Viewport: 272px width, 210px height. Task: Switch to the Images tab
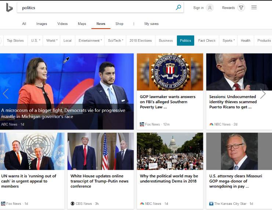coord(41,24)
